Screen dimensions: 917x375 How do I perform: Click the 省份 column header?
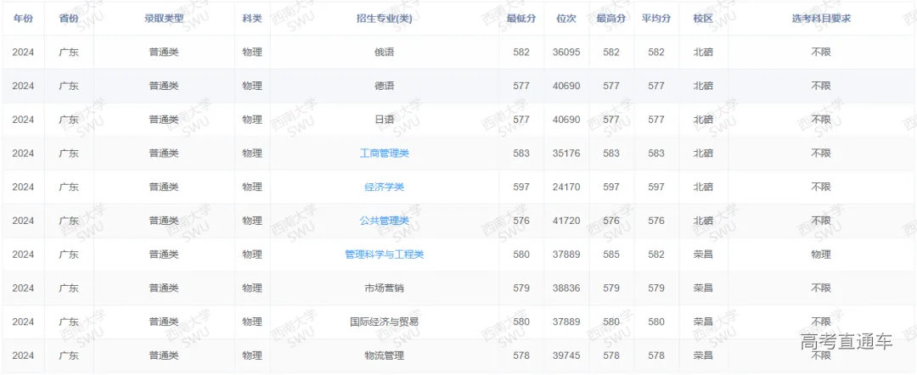[69, 19]
